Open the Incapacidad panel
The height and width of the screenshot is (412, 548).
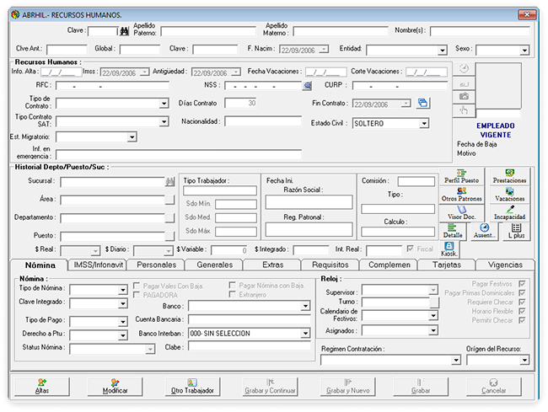[509, 212]
